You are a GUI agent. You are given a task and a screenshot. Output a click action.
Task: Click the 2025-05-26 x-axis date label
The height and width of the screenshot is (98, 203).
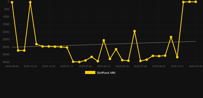point(122,66)
